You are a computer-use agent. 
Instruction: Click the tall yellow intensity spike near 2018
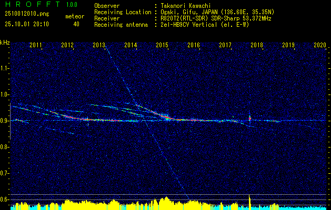coord(250,202)
